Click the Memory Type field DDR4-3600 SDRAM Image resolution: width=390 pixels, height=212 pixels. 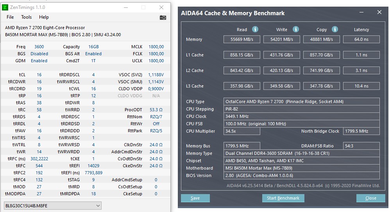[x=301, y=153]
